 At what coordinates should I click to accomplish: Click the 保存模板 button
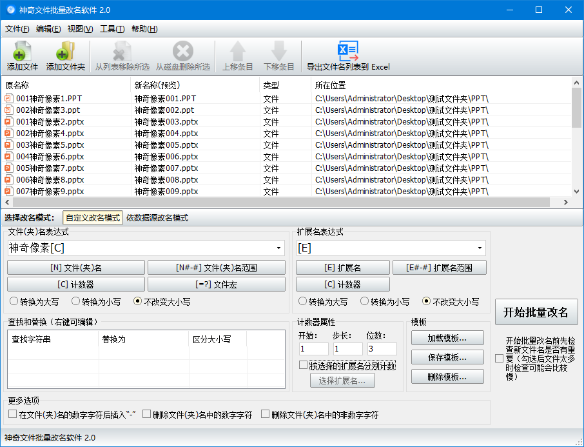(447, 357)
